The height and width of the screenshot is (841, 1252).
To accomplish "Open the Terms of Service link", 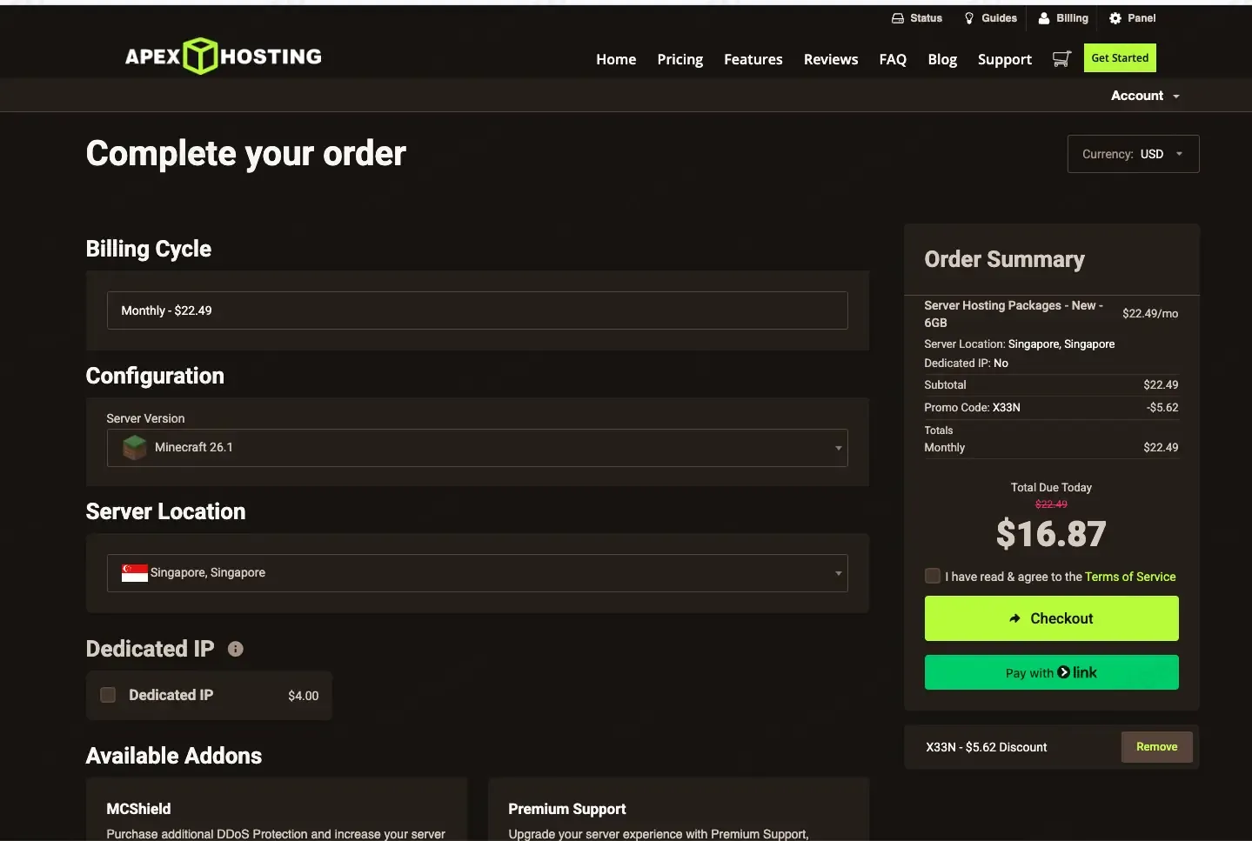I will pos(1129,577).
